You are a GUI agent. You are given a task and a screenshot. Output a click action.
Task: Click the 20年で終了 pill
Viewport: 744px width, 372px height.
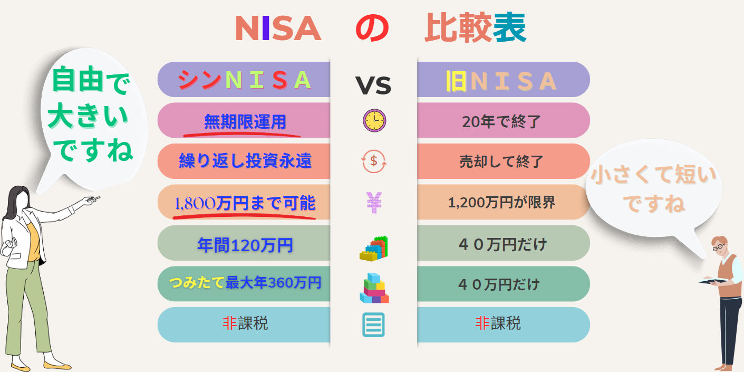503,121
